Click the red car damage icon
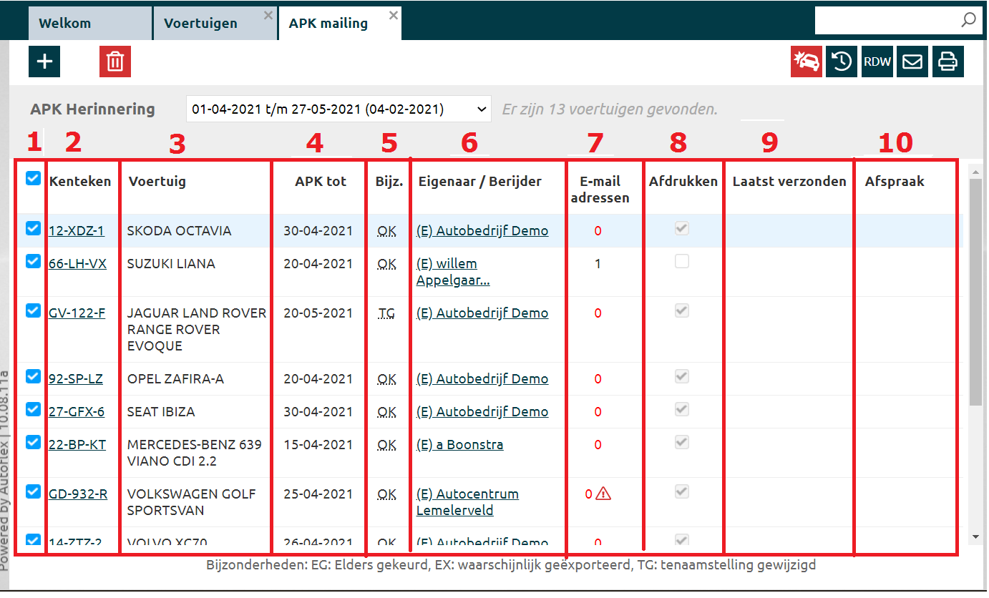 [806, 62]
